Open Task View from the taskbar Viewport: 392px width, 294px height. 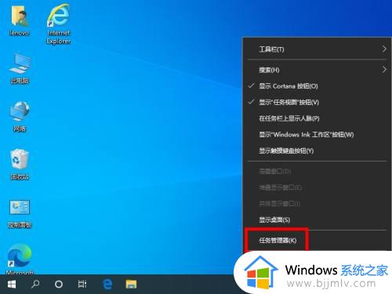[x=82, y=284]
